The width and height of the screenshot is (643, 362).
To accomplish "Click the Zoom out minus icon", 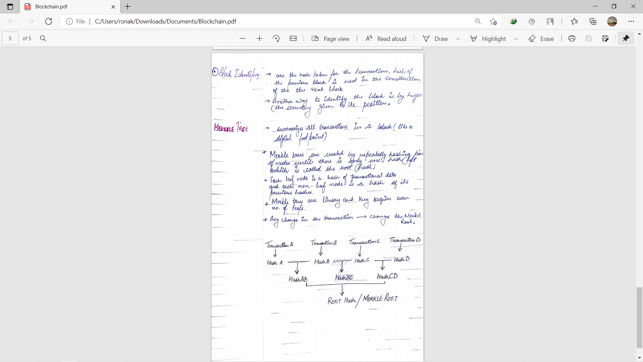I will (243, 39).
